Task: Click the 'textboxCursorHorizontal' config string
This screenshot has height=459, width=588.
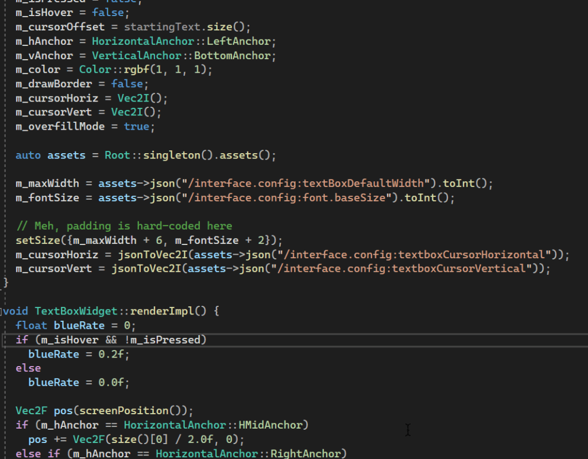Action: coord(471,255)
